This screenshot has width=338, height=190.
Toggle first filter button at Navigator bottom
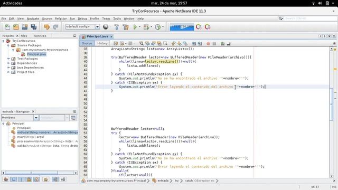point(6,179)
